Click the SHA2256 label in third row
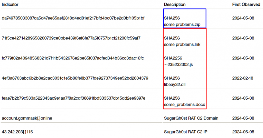 click(x=173, y=58)
